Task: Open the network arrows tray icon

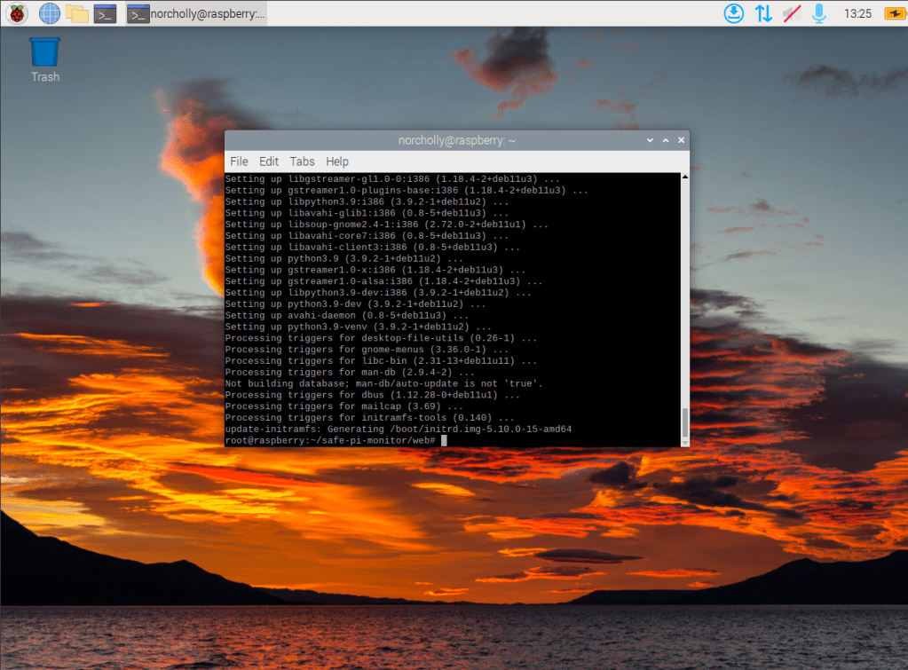Action: point(762,13)
